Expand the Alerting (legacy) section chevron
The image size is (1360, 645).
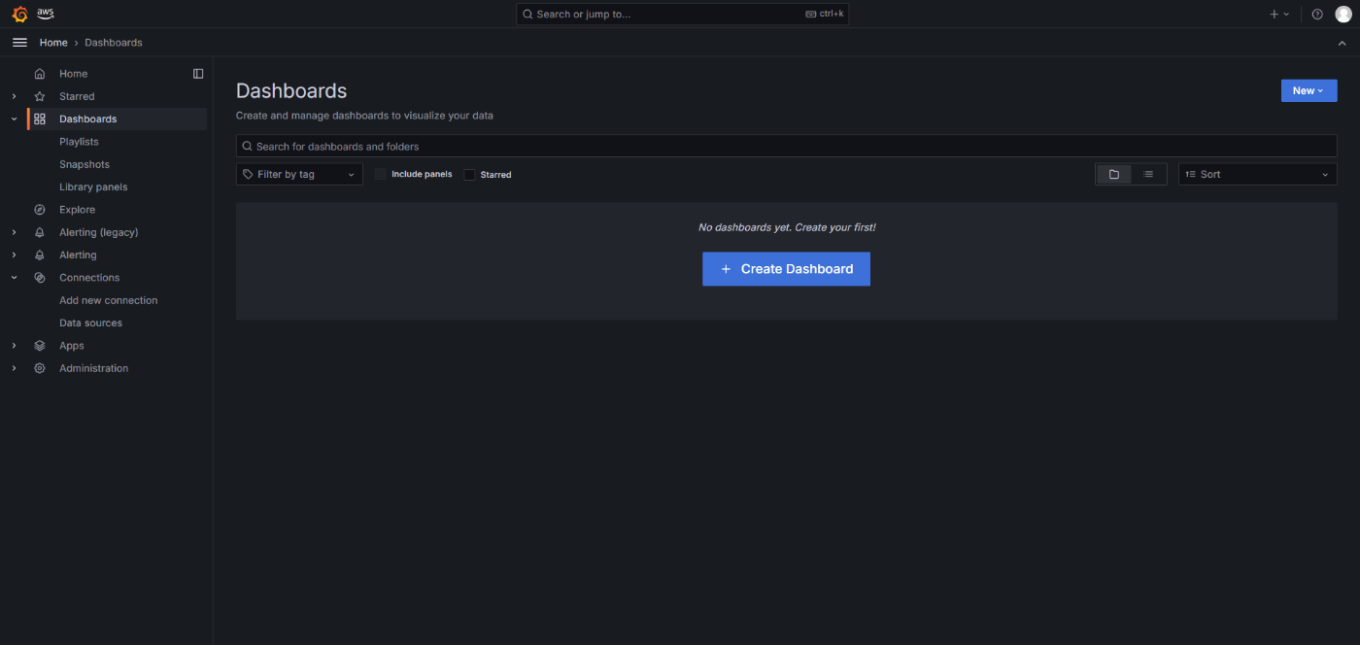pyautogui.click(x=14, y=232)
